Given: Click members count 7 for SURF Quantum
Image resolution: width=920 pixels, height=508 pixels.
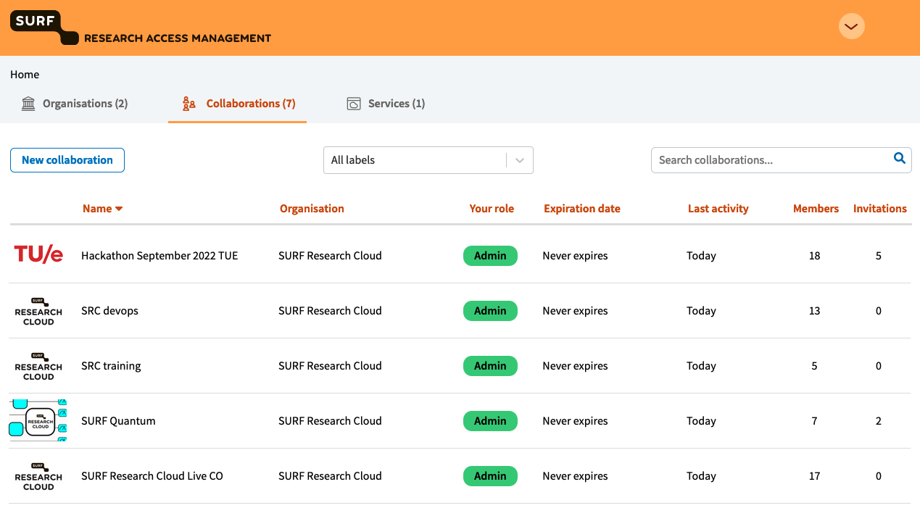Looking at the screenshot, I should (x=815, y=421).
